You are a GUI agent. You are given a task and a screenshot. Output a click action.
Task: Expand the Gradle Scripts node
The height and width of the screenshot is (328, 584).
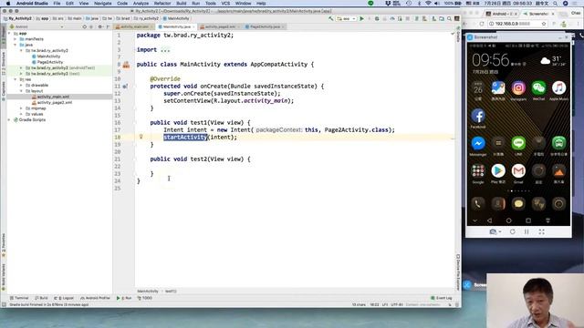[x=9, y=119]
